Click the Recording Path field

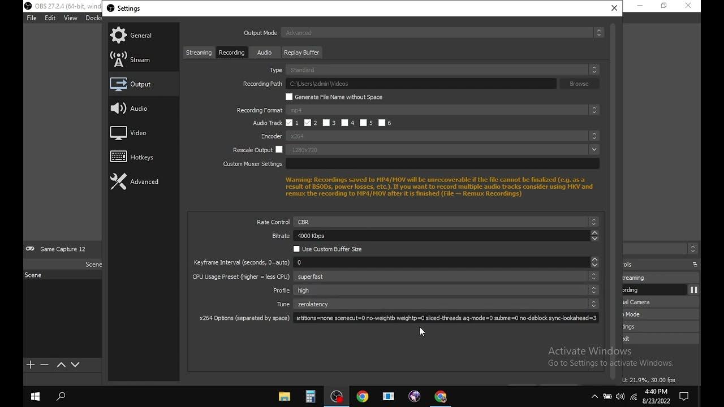421,84
